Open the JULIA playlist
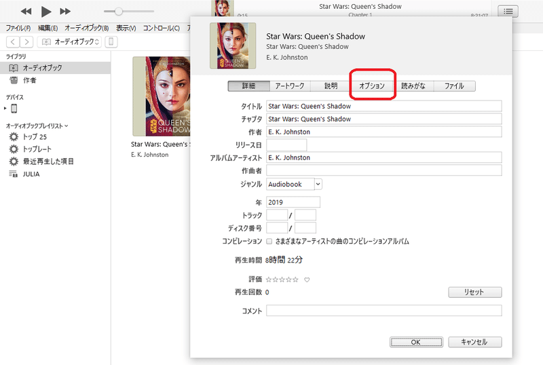 click(x=31, y=174)
